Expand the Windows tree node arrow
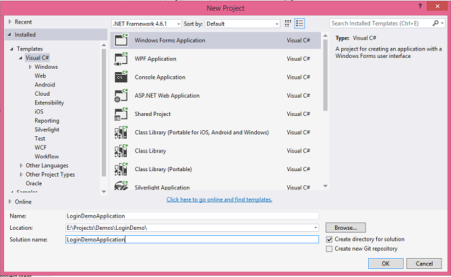Image resolution: width=451 pixels, height=277 pixels. pyautogui.click(x=30, y=67)
